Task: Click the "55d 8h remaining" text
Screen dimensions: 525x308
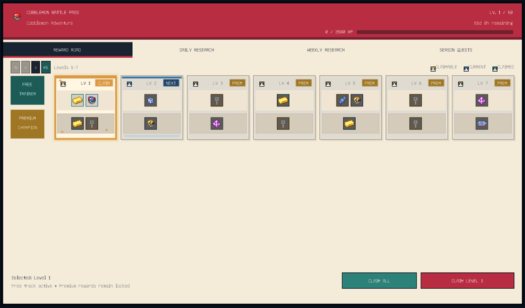Action: click(x=493, y=23)
